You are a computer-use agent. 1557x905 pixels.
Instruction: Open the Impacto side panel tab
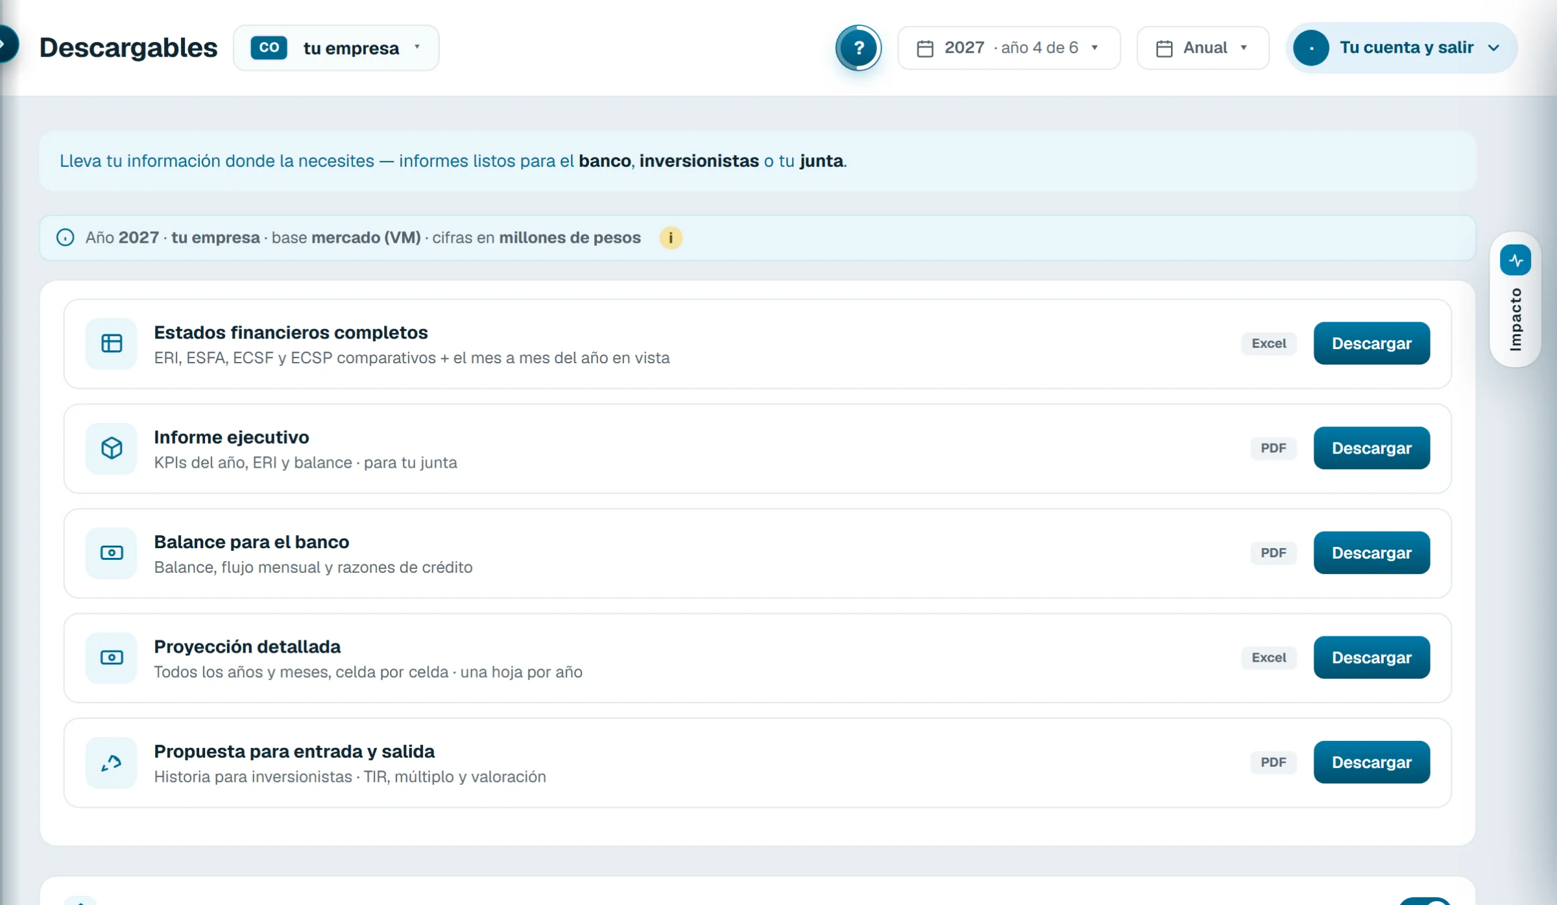[1515, 300]
